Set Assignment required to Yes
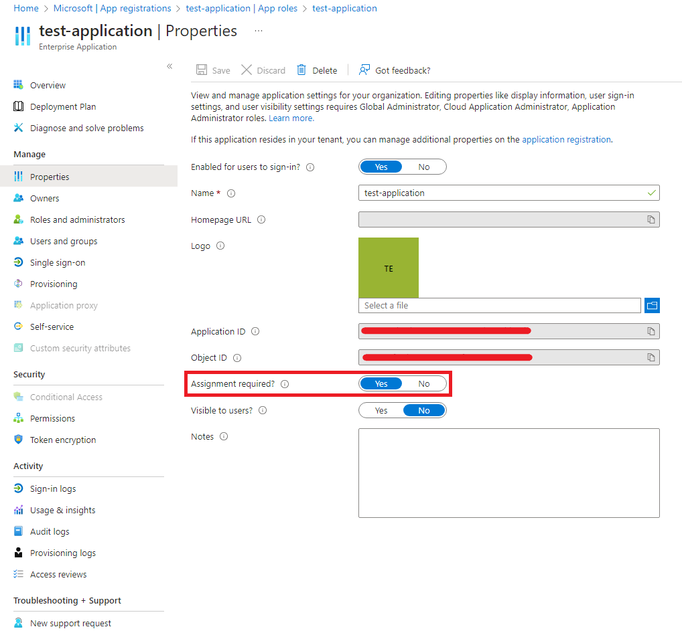Screen dimensions: 682x637 click(x=381, y=383)
